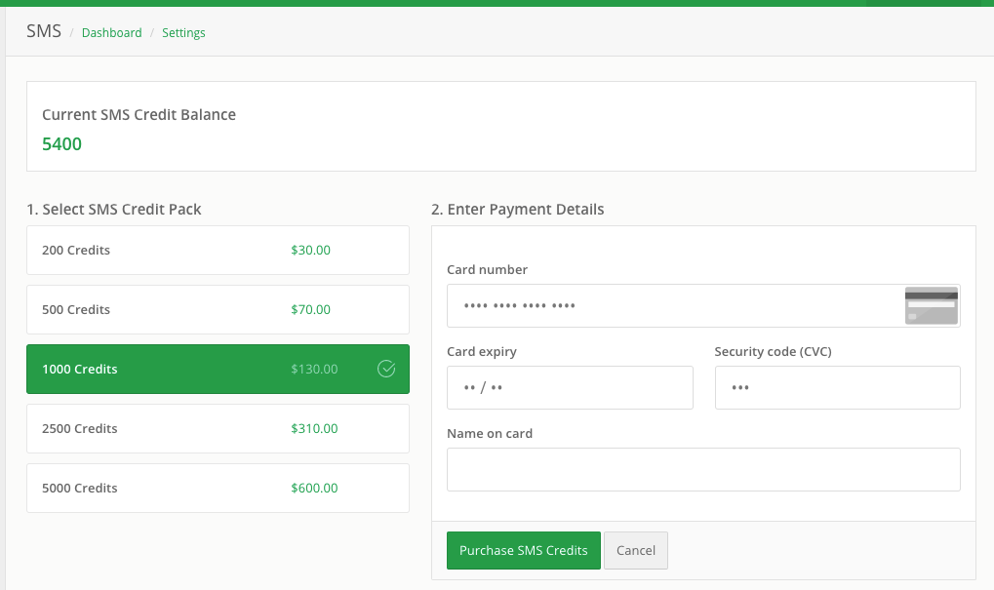Choose the 5000 Credits pack
The height and width of the screenshot is (590, 994).
[x=218, y=489]
